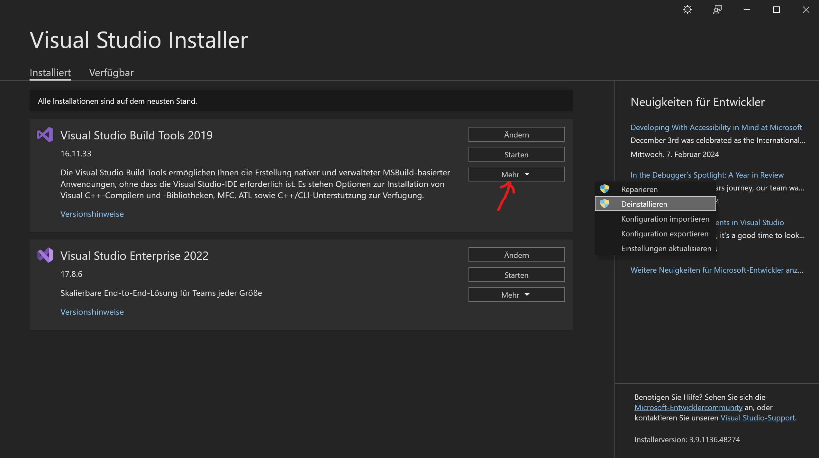
Task: Open the Microsoft-Entwicklercommunity link
Action: (x=688, y=408)
